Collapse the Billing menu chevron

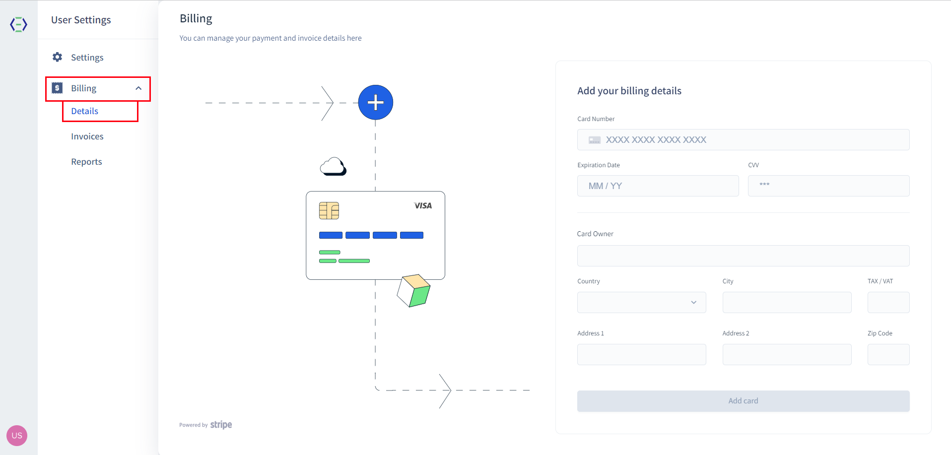coord(138,88)
